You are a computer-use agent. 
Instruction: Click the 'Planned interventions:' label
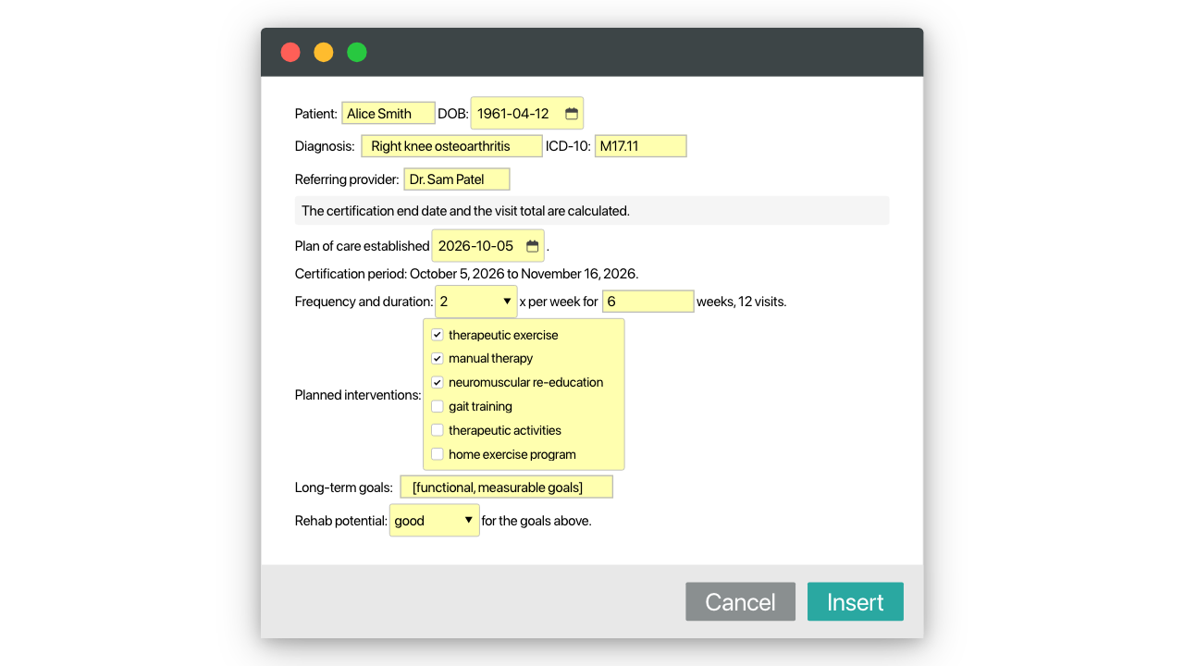(358, 395)
